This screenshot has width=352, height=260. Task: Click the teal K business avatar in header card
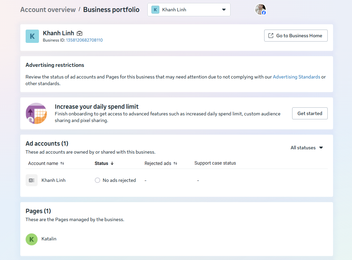(x=32, y=36)
